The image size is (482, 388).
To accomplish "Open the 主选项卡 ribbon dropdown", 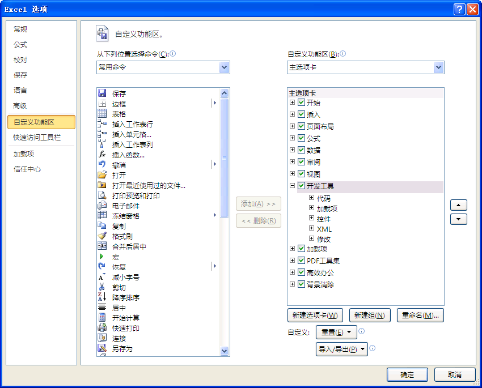I will [x=439, y=67].
